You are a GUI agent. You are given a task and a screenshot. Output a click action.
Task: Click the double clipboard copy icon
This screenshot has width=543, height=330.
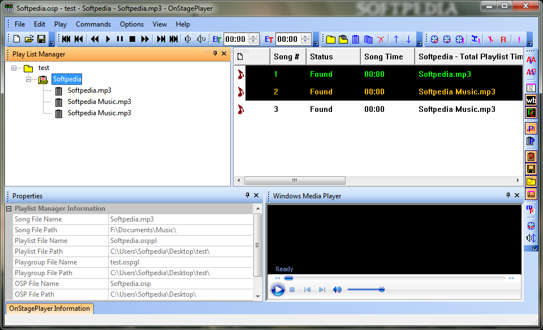[x=368, y=40]
